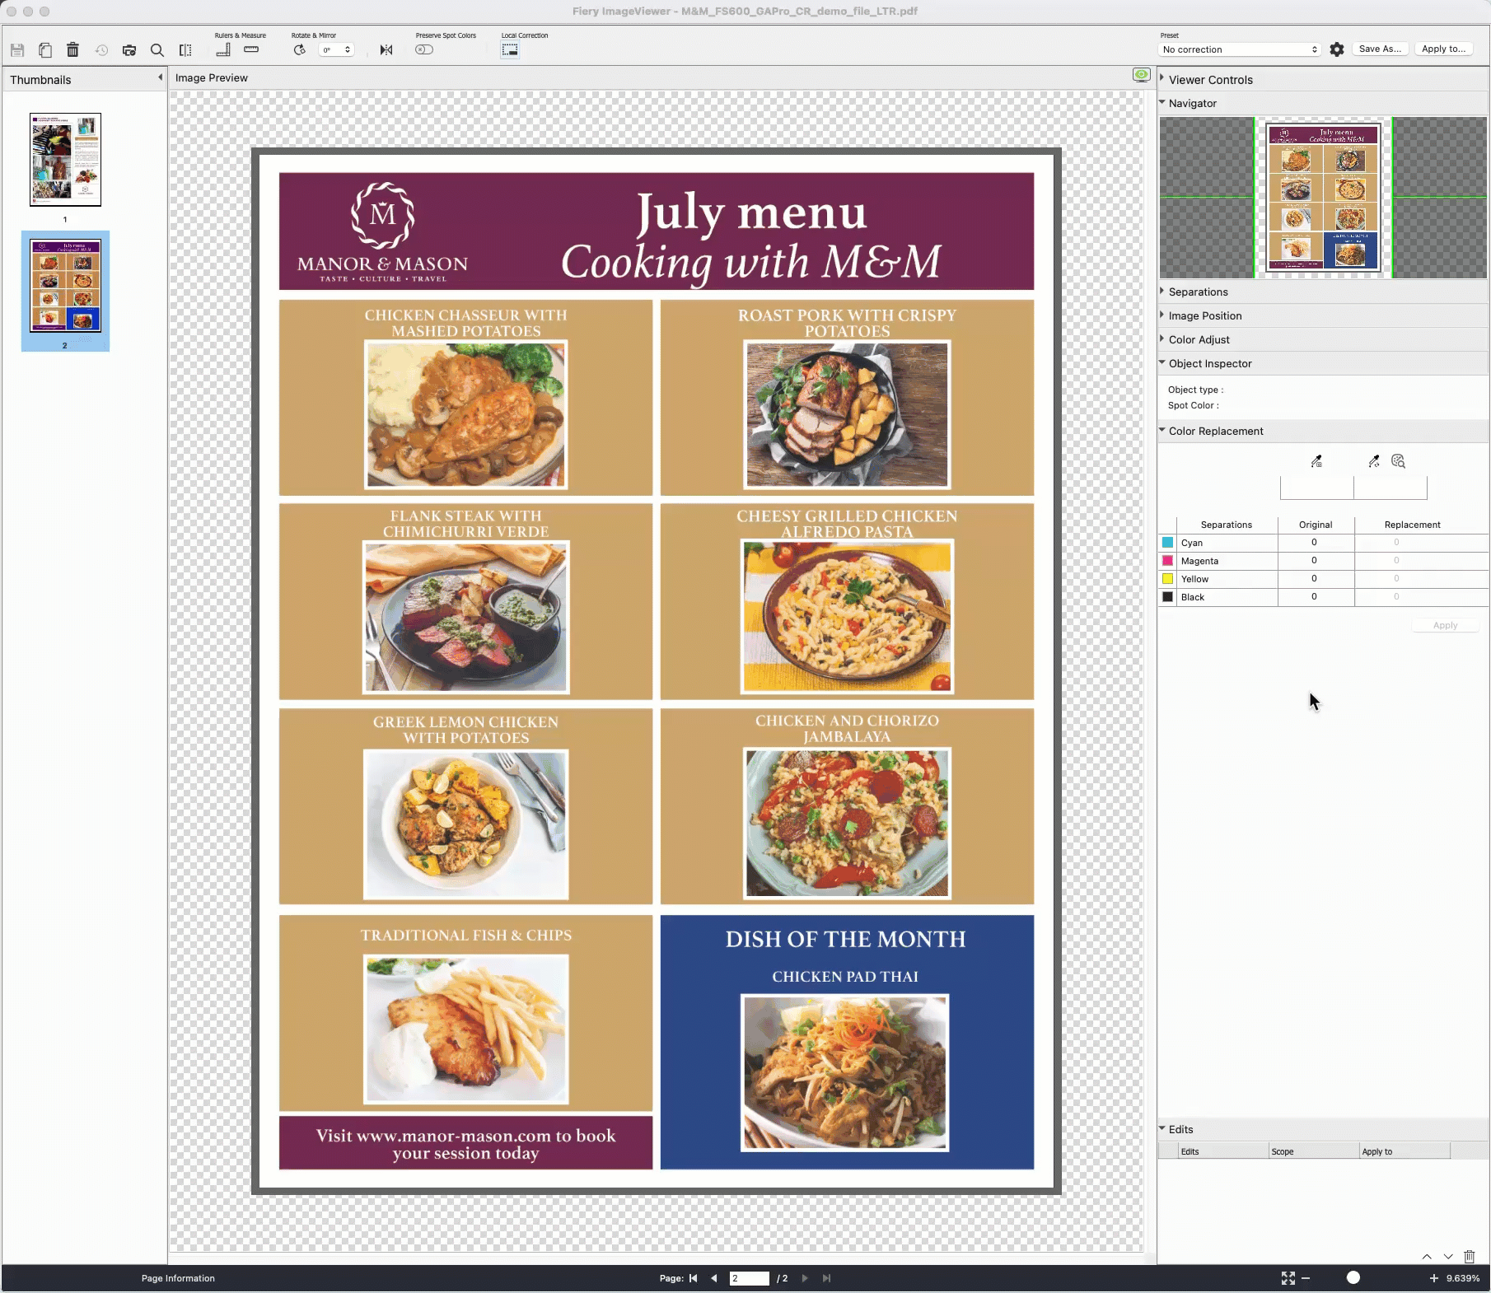Image resolution: width=1491 pixels, height=1293 pixels.
Task: Click the zoom in plus icon
Action: click(1433, 1278)
